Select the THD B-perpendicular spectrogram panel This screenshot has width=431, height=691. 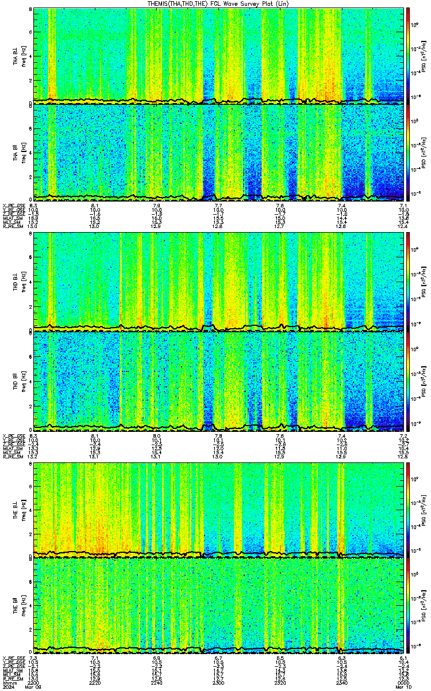(218, 282)
